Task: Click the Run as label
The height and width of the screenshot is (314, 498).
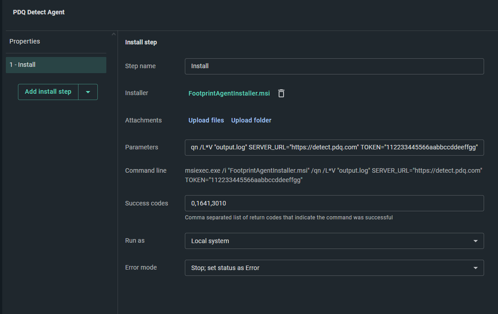Action: coord(135,241)
